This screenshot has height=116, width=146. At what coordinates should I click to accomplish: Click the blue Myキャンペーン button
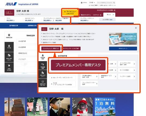(x=123, y=49)
